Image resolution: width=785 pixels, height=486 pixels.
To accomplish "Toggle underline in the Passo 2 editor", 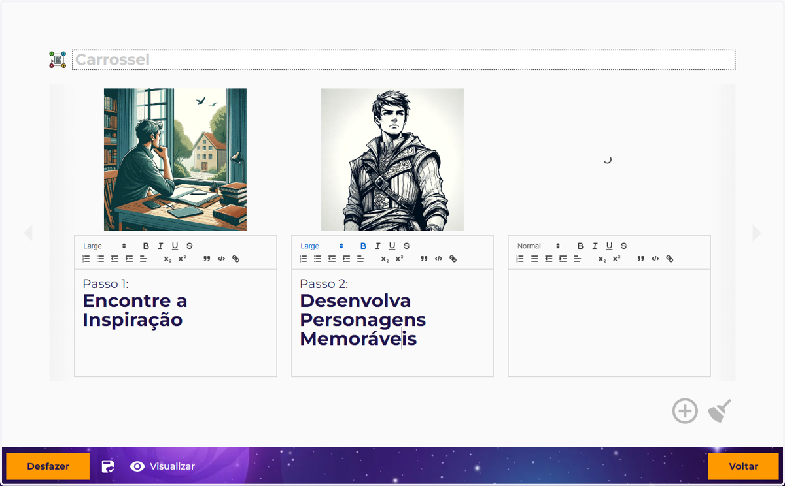I will coord(392,246).
